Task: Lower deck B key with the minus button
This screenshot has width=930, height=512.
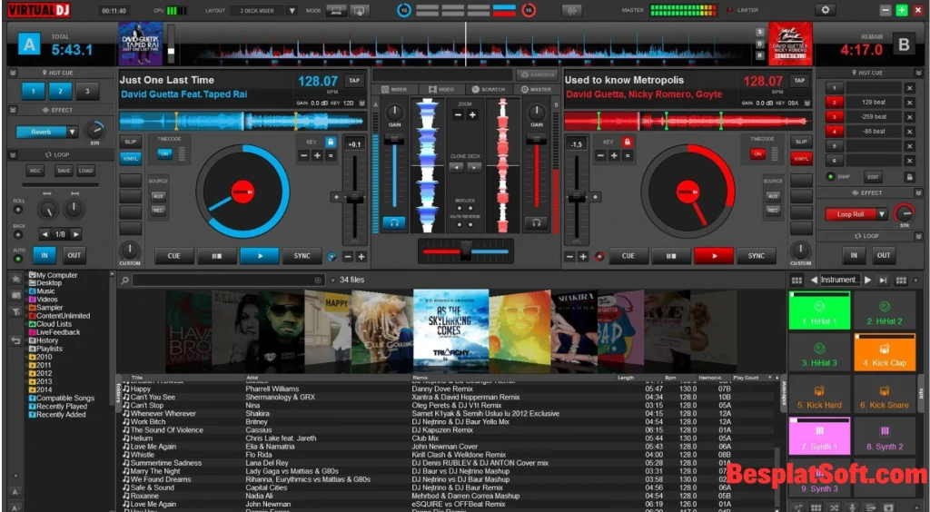Action: [x=600, y=156]
